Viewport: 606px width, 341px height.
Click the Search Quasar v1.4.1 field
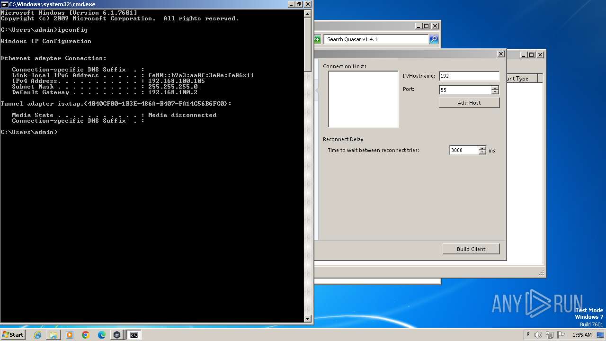[x=376, y=39]
